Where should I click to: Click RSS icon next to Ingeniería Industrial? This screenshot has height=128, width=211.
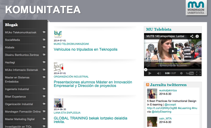[44, 89]
